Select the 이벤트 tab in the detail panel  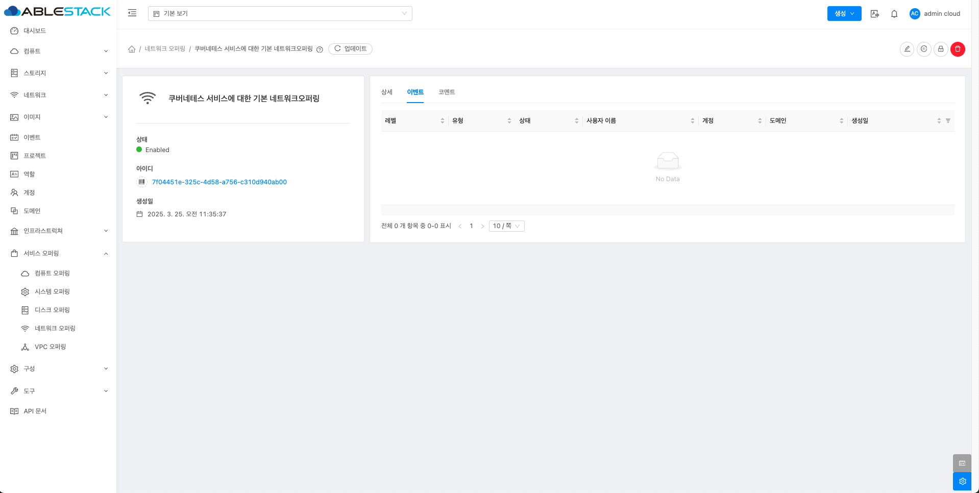(415, 92)
